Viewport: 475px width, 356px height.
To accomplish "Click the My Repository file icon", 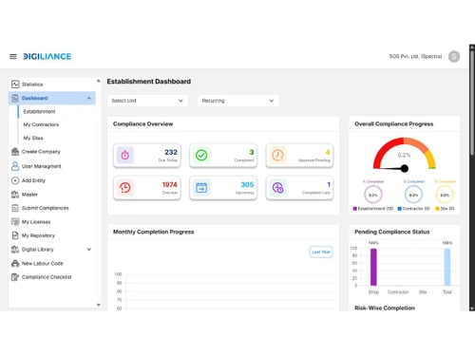I will (15, 235).
